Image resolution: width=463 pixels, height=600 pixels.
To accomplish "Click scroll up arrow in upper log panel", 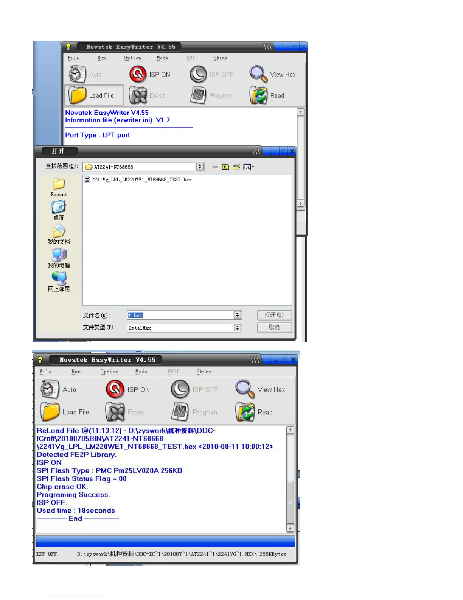I will pos(300,112).
